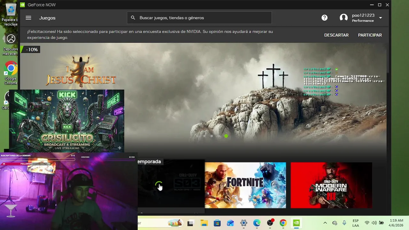Open Microsoft Store from the taskbar
409x230 pixels.
[x=217, y=223]
